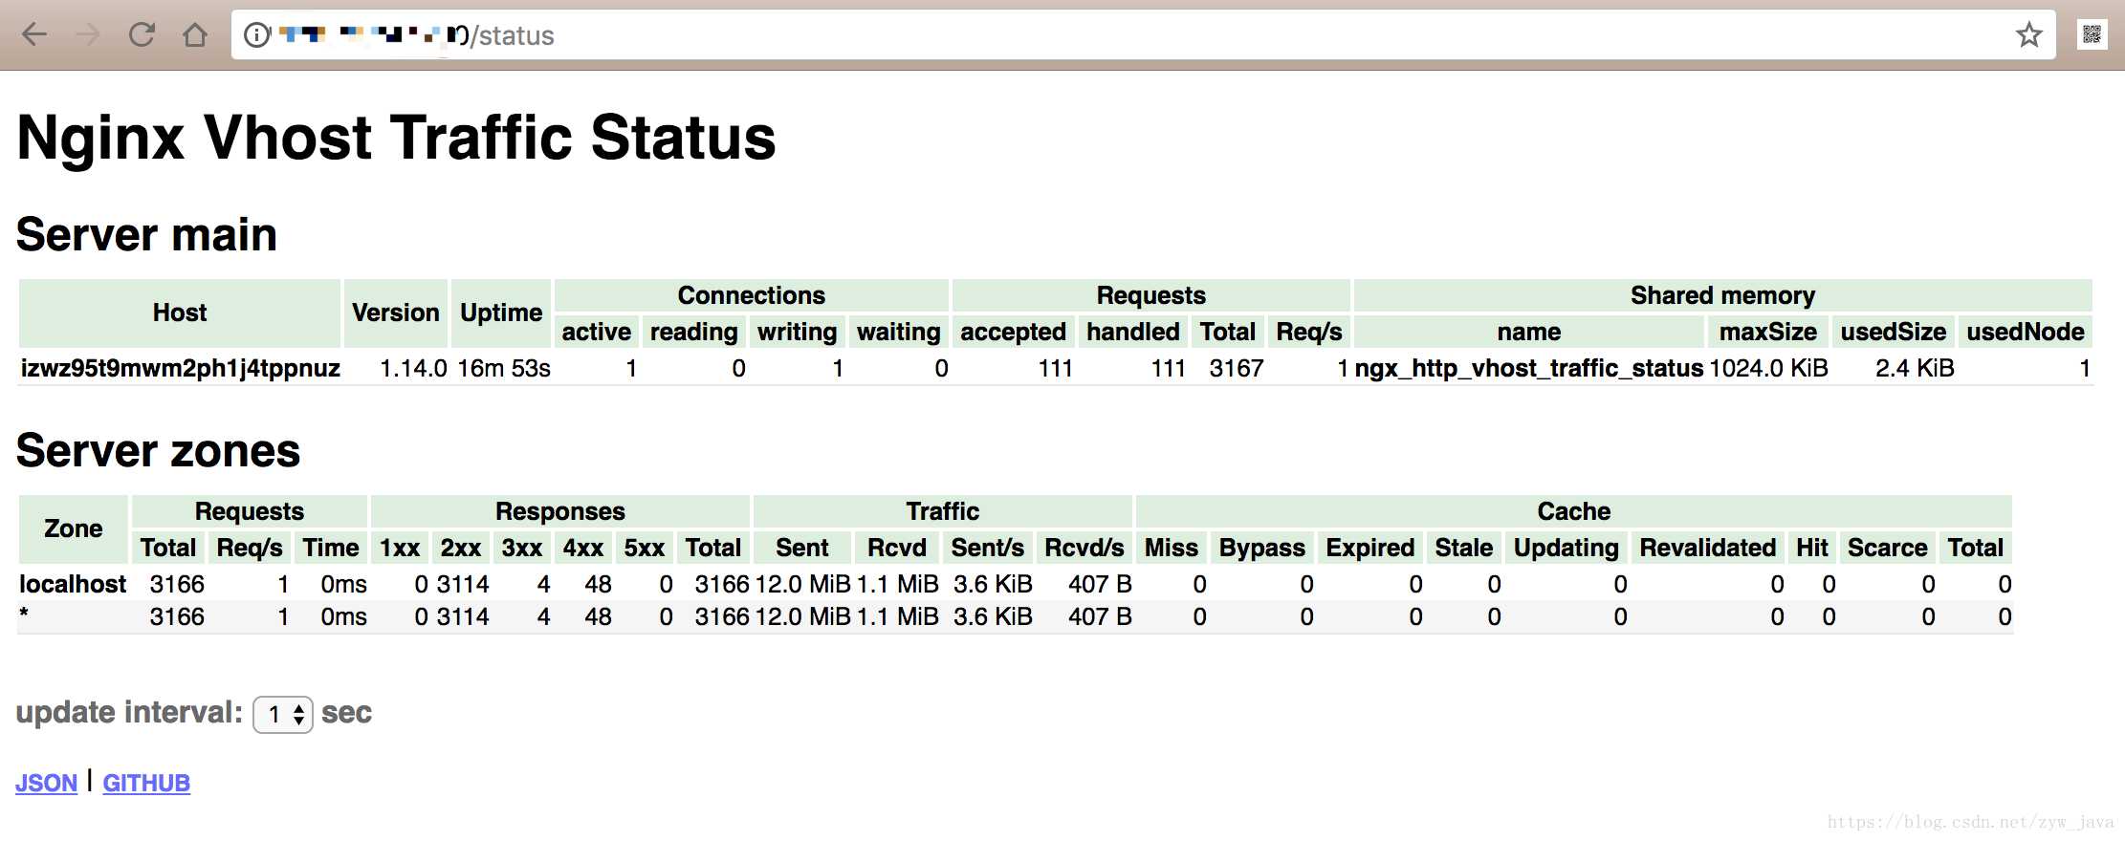Click the Nginx Vhost Traffic Status title
Screen dimensions: 2125x841
397,138
